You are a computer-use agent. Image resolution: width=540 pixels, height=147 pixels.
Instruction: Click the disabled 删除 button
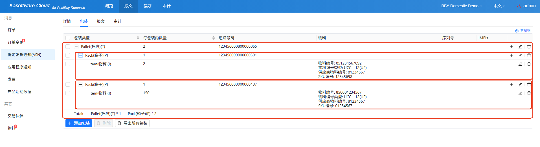[104, 123]
